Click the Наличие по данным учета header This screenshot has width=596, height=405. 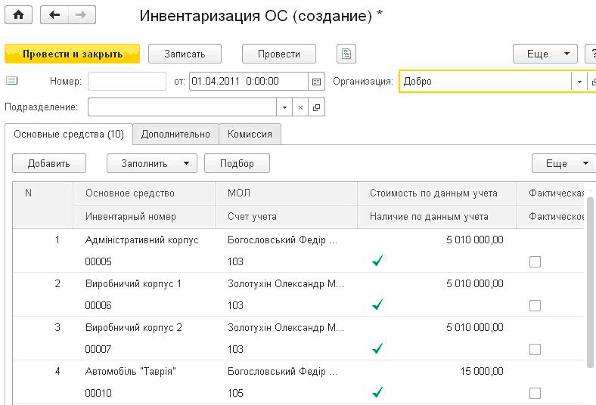pos(436,217)
